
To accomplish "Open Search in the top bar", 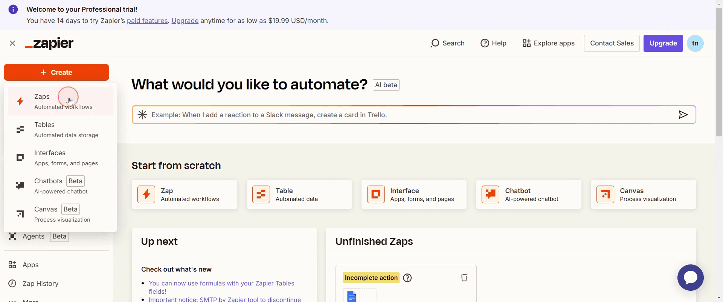I will [448, 43].
